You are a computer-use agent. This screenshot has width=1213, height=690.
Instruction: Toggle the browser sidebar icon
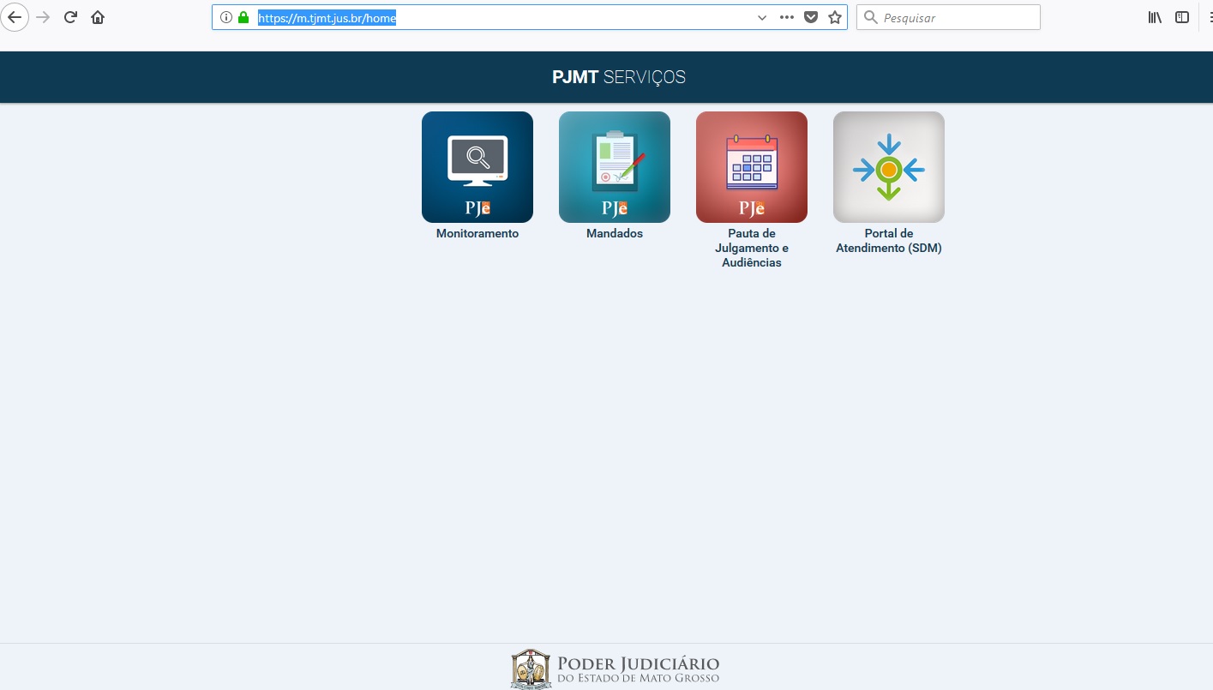click(x=1182, y=17)
